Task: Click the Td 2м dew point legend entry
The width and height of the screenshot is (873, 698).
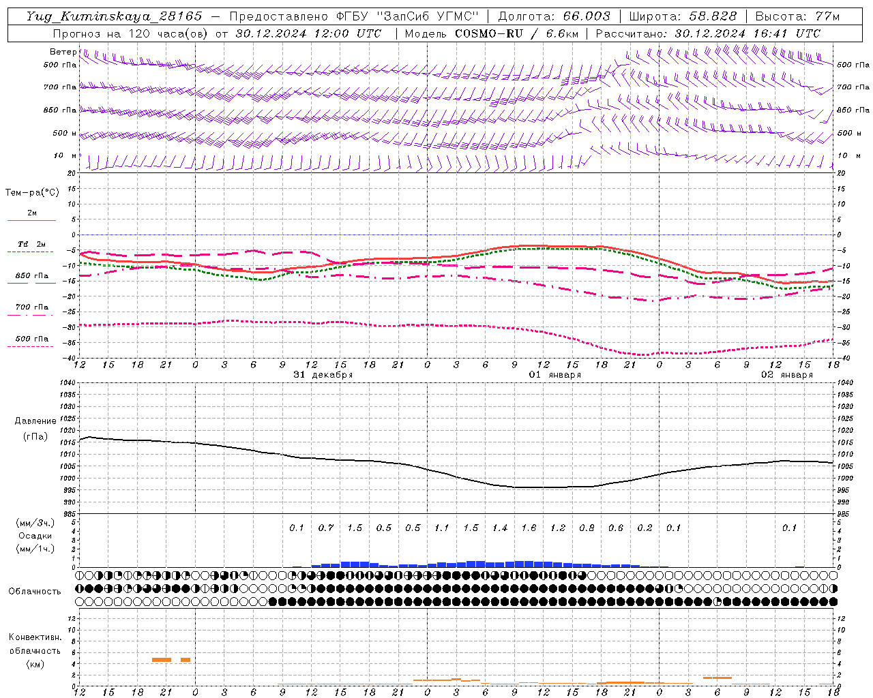Action: pyautogui.click(x=32, y=244)
